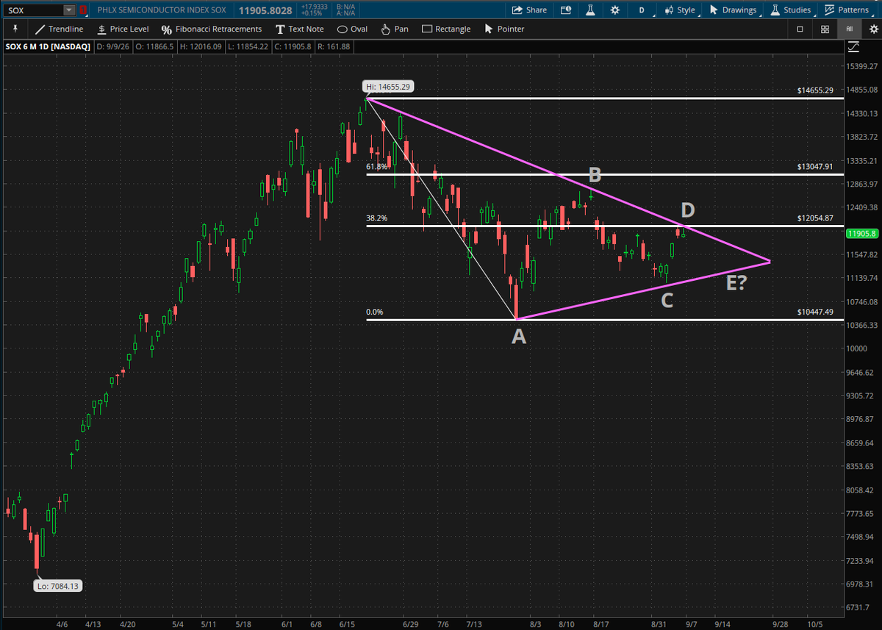Open the D timeframe selector
This screenshot has width=882, height=630.
click(642, 10)
